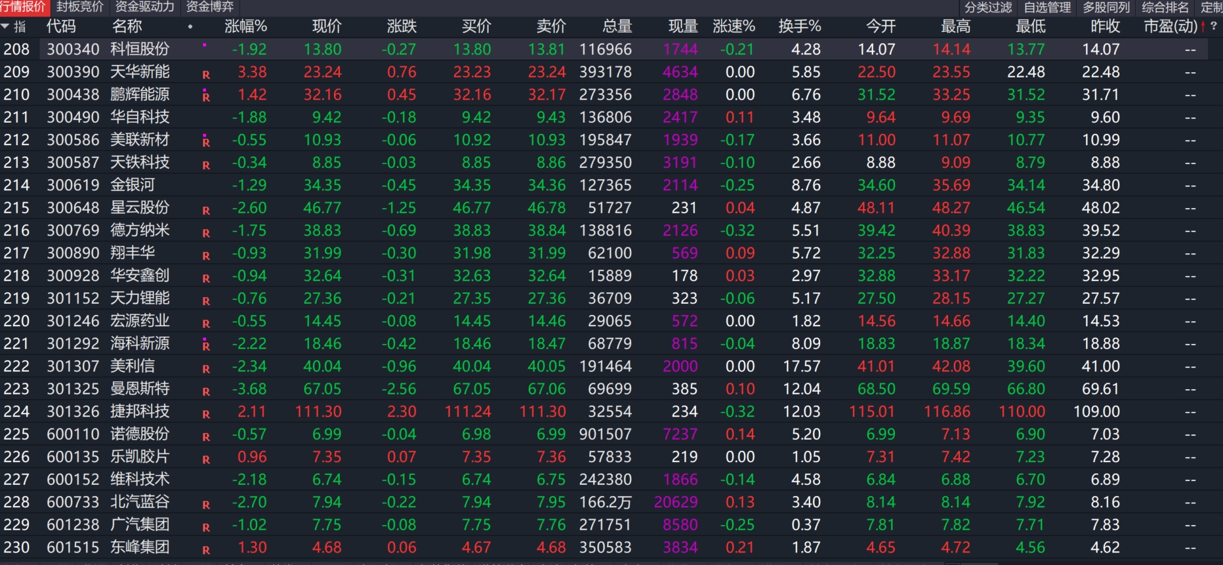The height and width of the screenshot is (565, 1223).
Task: Open the 综合排名 tab
Action: [x=1165, y=7]
